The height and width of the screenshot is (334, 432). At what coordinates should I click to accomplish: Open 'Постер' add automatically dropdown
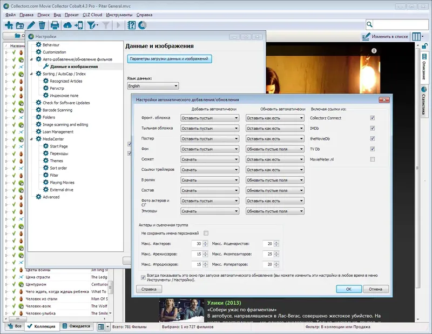click(210, 139)
